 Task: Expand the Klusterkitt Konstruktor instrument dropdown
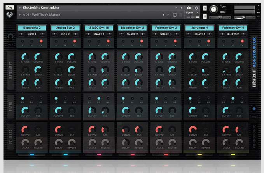coord(19,8)
